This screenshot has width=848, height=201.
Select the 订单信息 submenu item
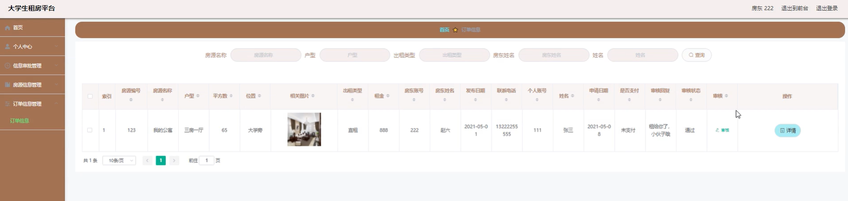[20, 121]
